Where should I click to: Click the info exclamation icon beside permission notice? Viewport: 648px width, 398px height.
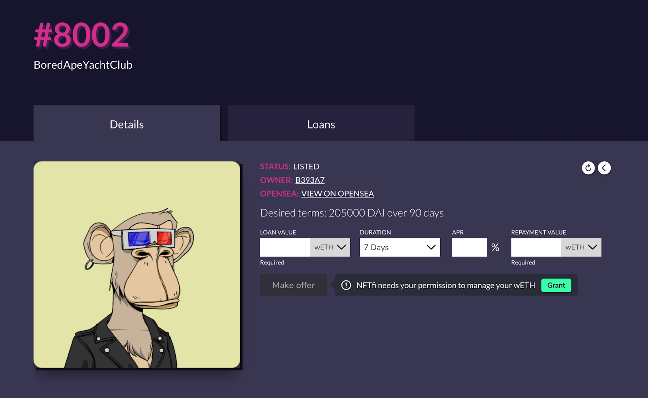[x=346, y=285]
